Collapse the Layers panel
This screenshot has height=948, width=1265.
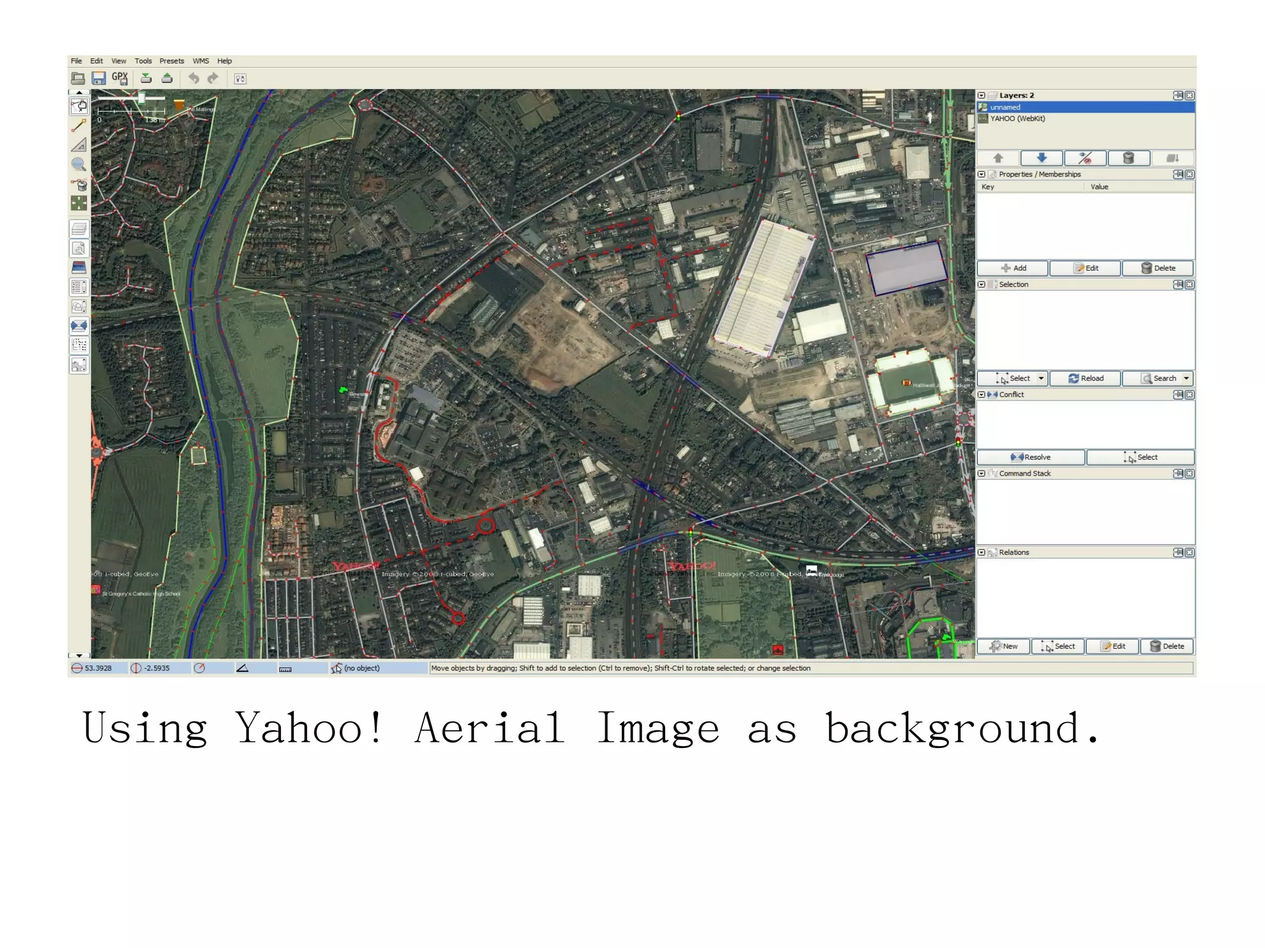(981, 96)
